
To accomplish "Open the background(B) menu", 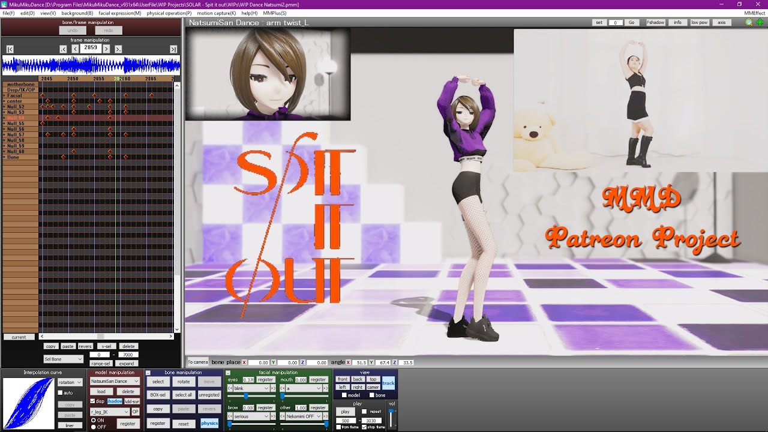I will pyautogui.click(x=77, y=13).
